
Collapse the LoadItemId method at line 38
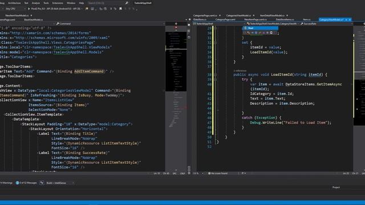216,75
